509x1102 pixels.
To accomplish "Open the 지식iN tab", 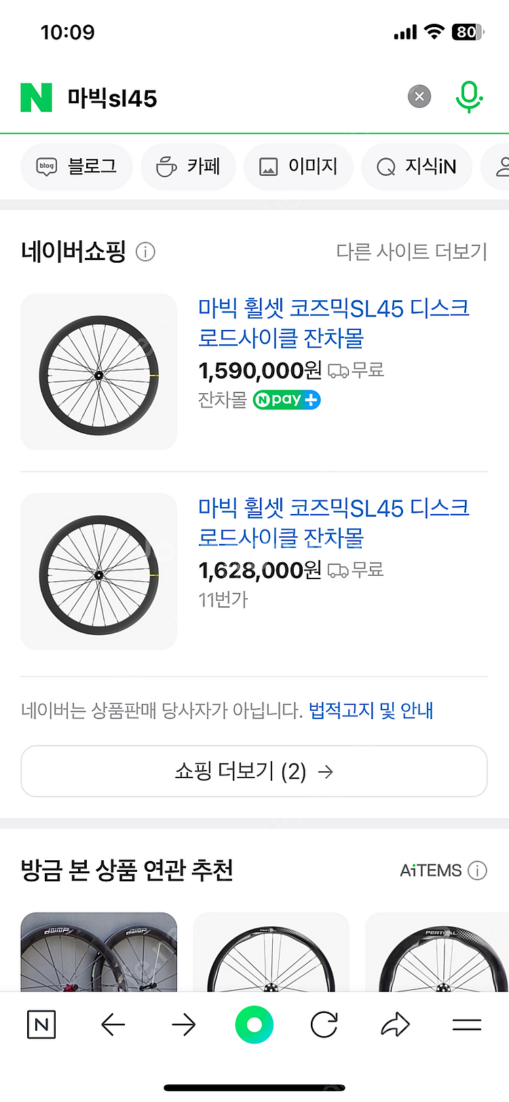I will 416,166.
